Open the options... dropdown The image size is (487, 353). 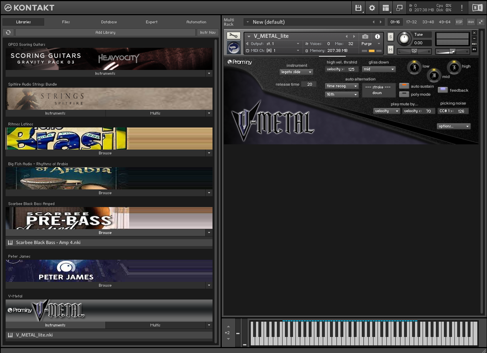[x=454, y=126]
